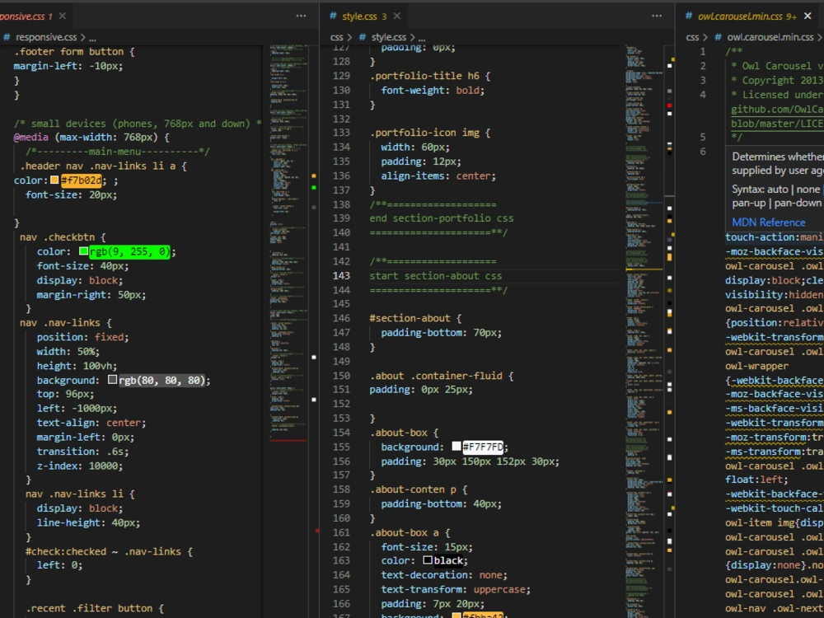Open More Actions for responsive.css editor group
Viewport: 824px width, 618px height.
point(301,16)
